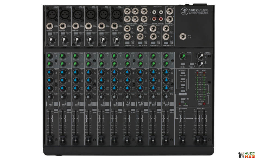256x159 pixels.
Task: Mute stereo channel 13-14
Action: (x=172, y=104)
